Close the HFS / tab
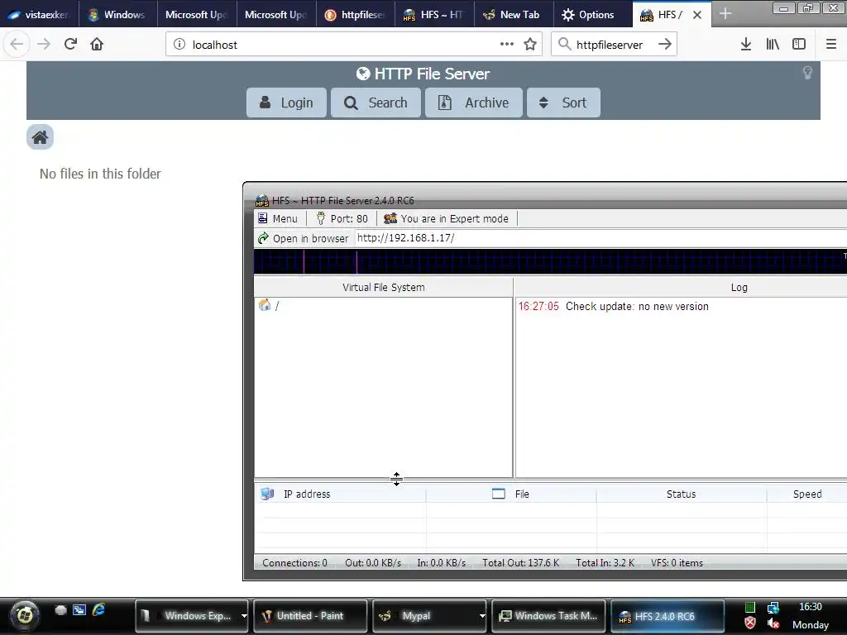The width and height of the screenshot is (847, 635). pyautogui.click(x=697, y=15)
